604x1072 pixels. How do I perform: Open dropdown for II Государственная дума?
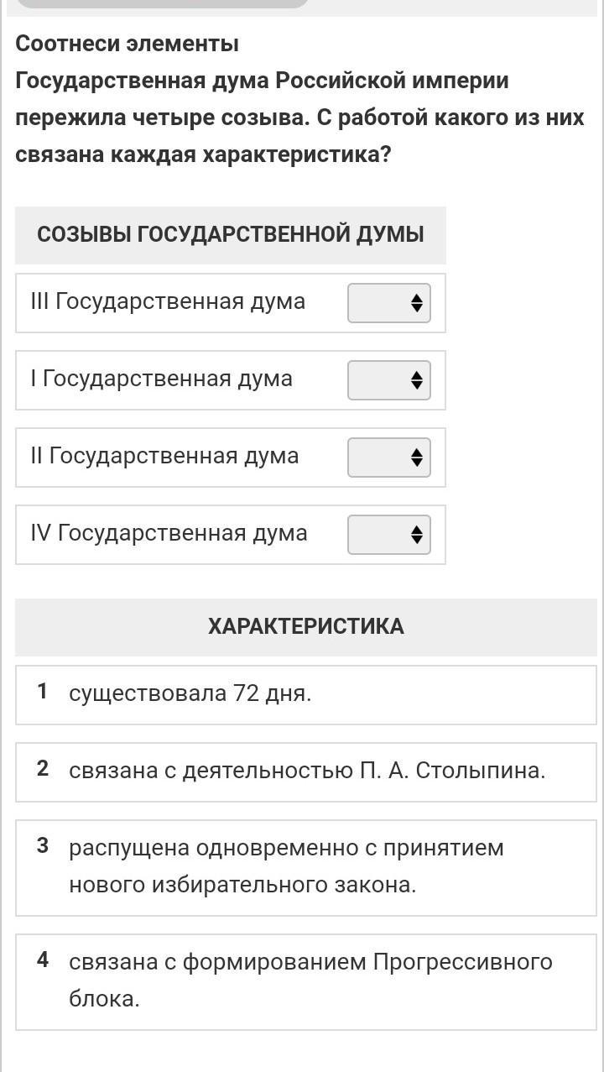point(389,458)
